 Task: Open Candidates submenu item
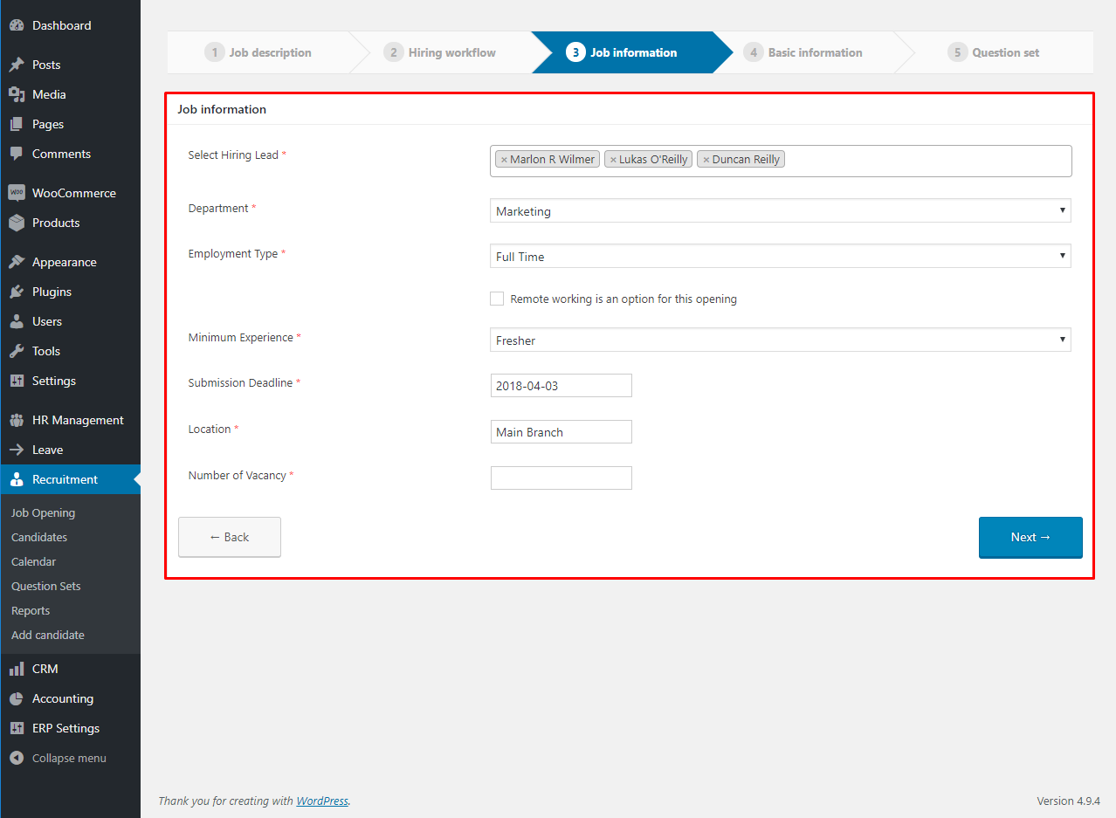click(x=39, y=537)
